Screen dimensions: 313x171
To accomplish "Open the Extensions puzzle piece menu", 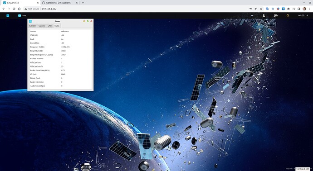I will 289,9.
